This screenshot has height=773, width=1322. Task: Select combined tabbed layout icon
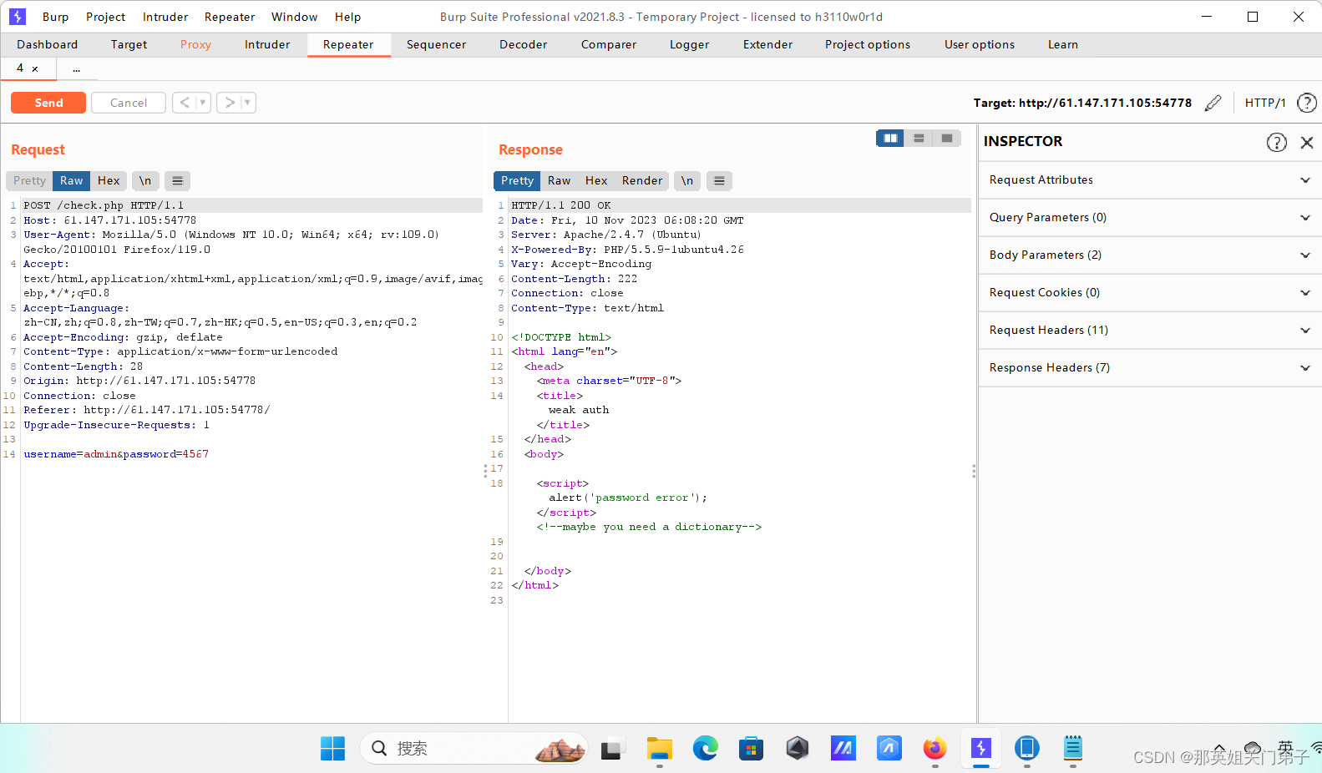[x=947, y=139]
